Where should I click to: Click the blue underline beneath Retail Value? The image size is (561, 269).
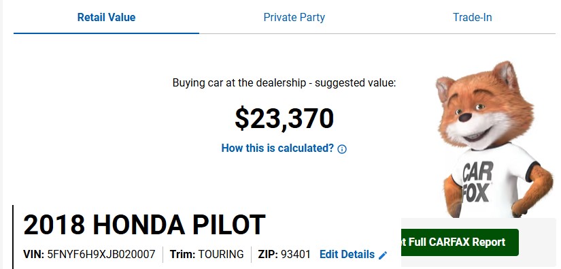click(x=106, y=33)
